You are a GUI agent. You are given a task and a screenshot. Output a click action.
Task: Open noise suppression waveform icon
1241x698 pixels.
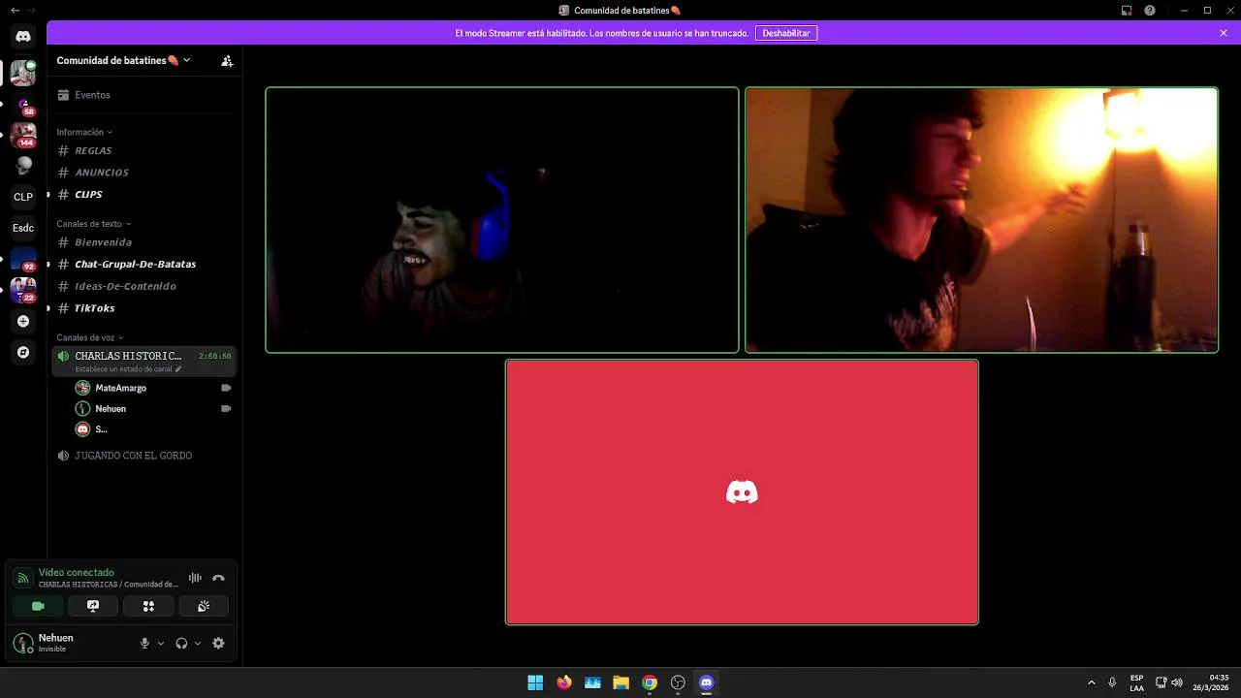(x=195, y=578)
